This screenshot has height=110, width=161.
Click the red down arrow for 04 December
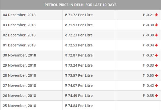click(x=156, y=15)
